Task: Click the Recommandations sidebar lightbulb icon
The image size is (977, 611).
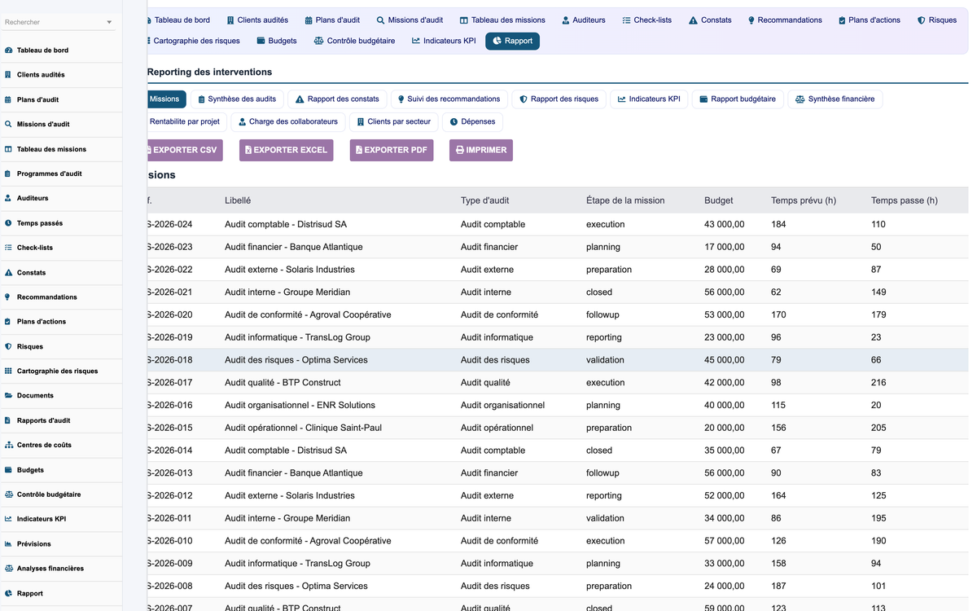Action: [x=8, y=297]
